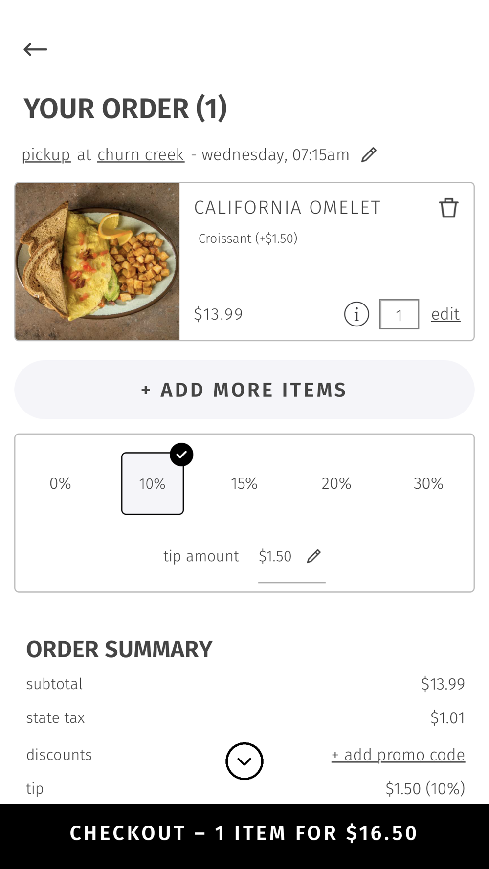
Task: Click the checkmark badge on 10%
Action: point(181,455)
